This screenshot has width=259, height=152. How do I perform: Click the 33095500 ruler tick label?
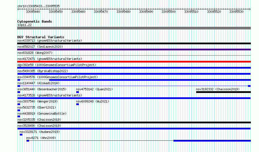[169, 12]
